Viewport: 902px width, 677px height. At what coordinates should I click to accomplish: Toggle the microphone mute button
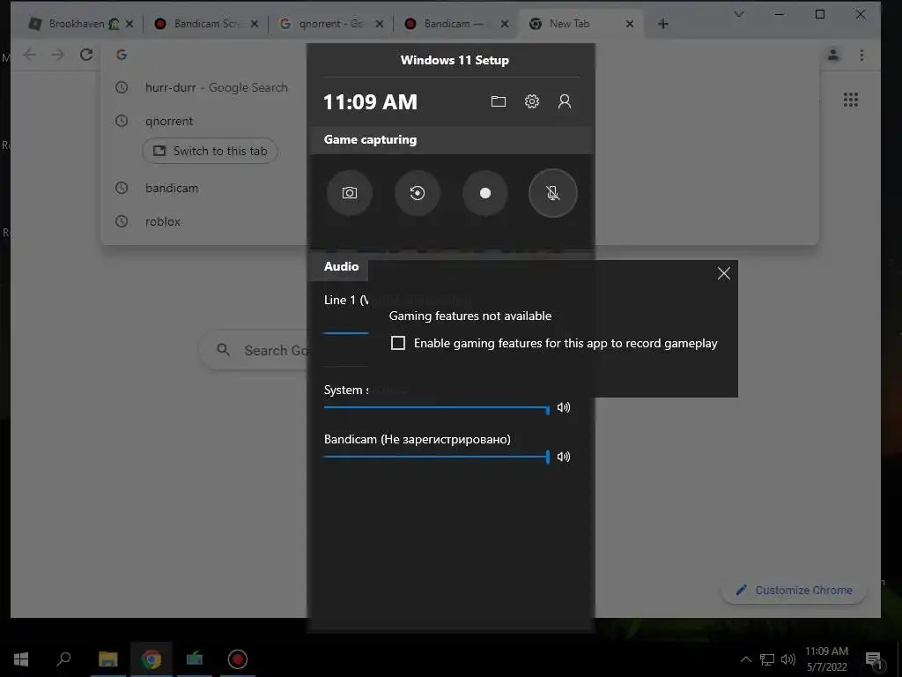point(553,193)
